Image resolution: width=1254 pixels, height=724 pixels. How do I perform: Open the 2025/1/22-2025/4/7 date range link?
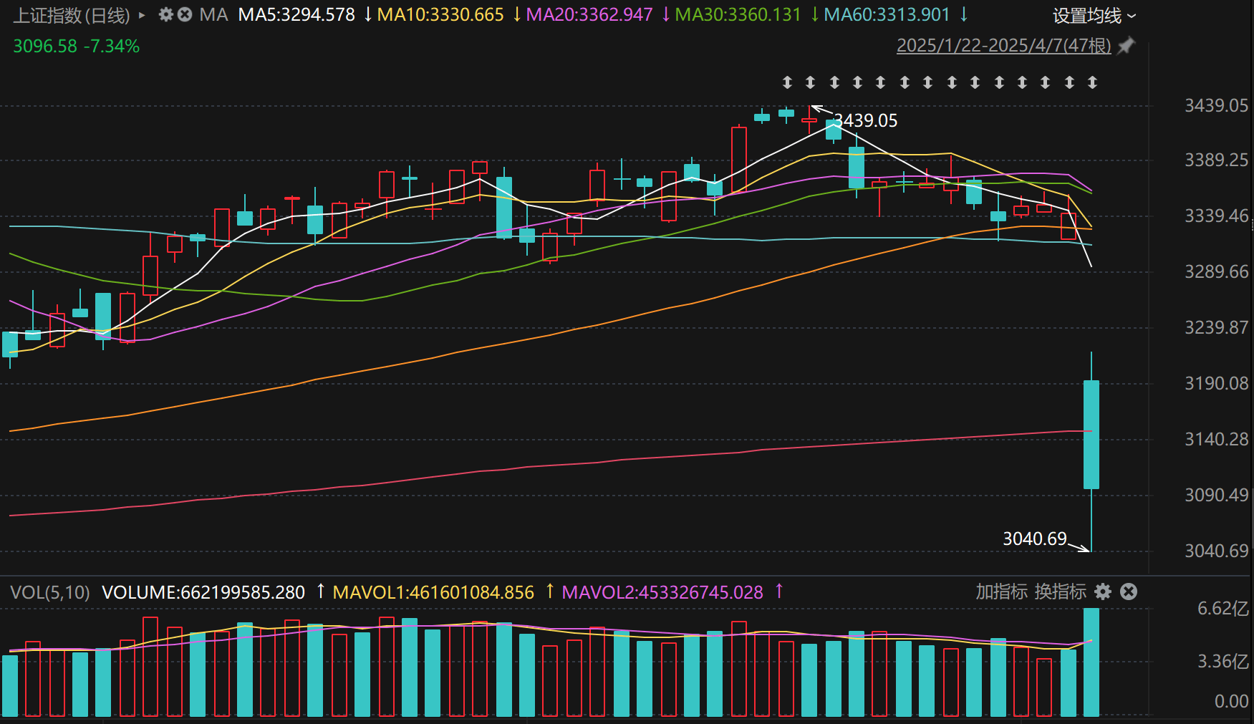[1003, 46]
